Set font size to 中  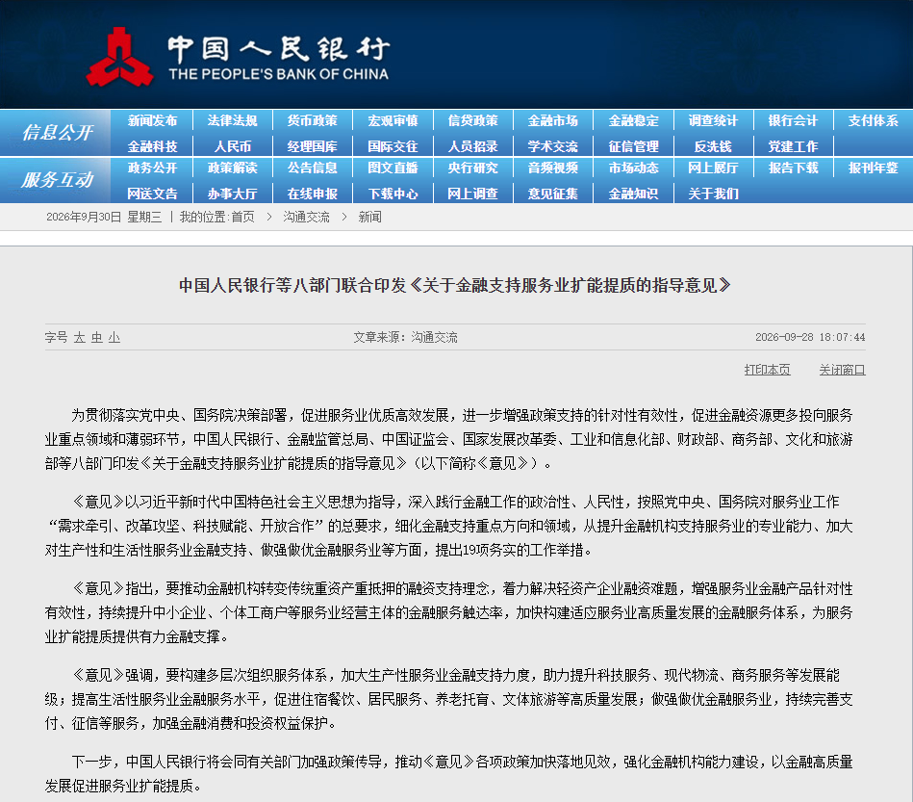tap(96, 338)
